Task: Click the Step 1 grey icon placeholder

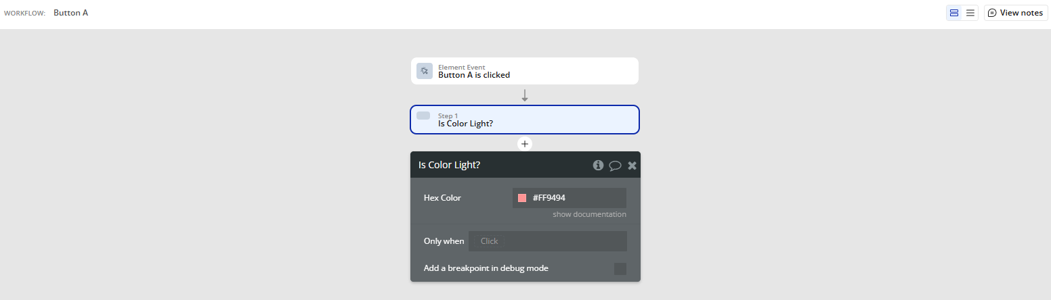Action: click(x=423, y=116)
